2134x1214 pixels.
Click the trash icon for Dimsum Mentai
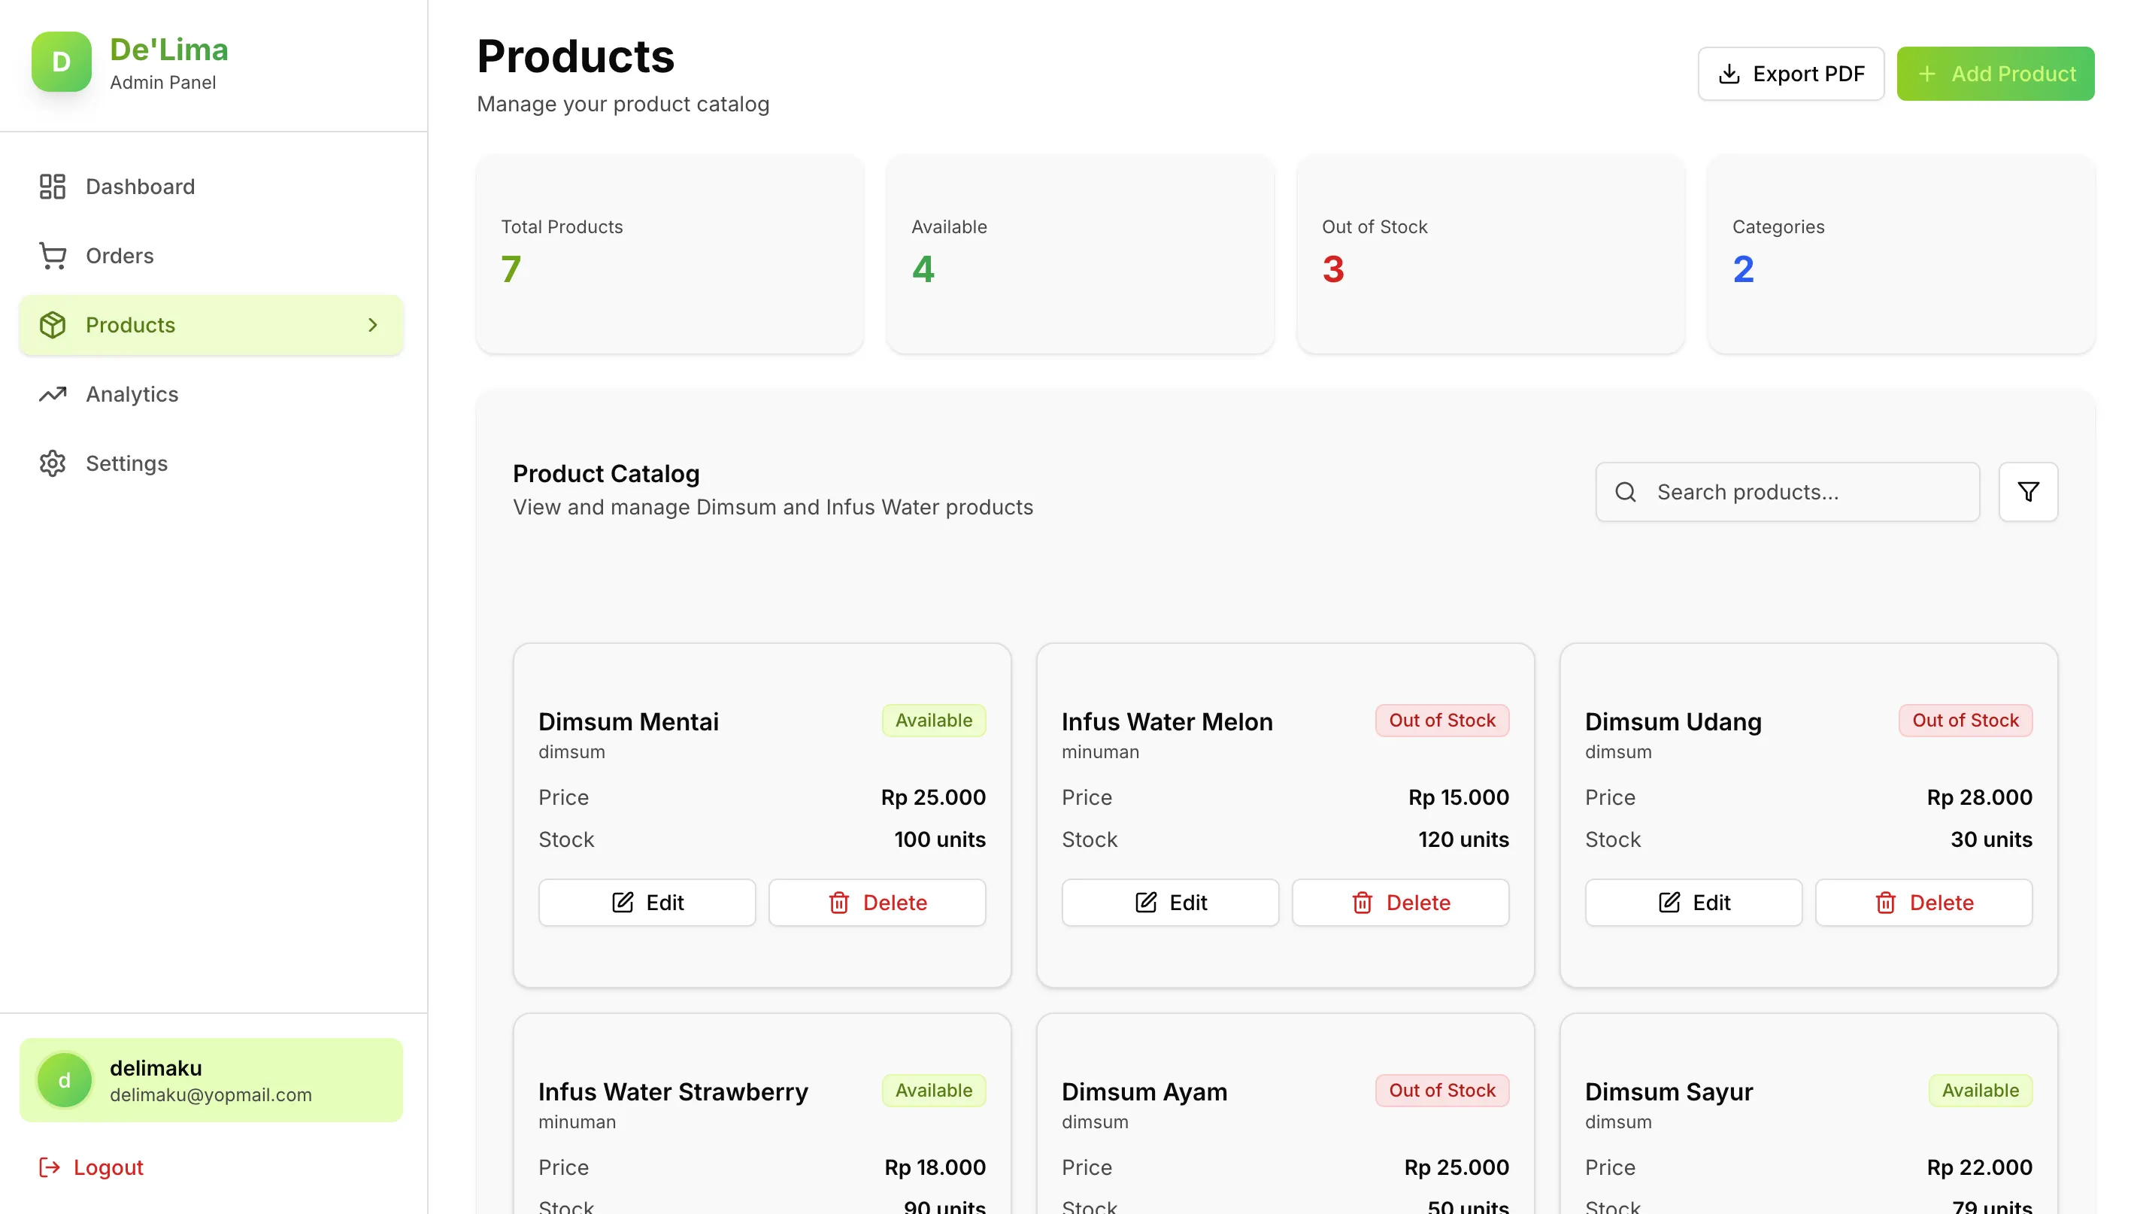[x=839, y=902]
